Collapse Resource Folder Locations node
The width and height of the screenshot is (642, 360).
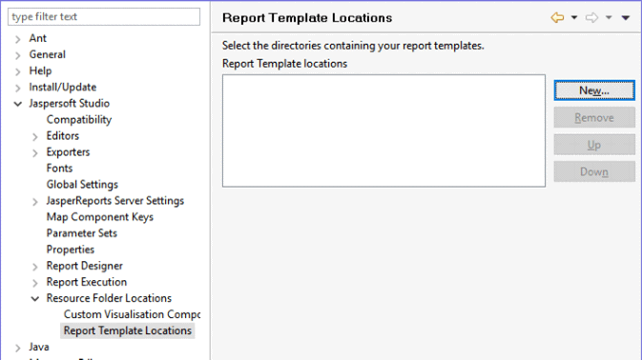[35, 299]
